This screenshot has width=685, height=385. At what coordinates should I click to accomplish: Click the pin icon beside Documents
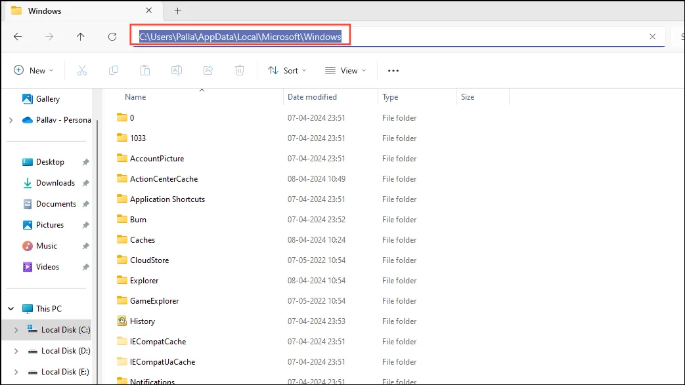pos(85,204)
